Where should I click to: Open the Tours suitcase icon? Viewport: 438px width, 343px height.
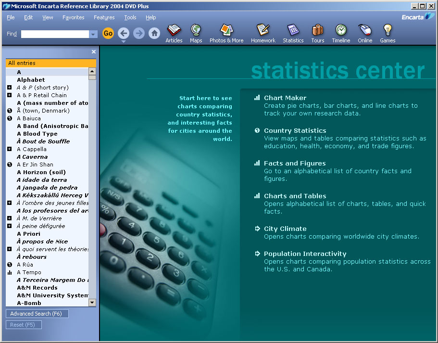[x=318, y=34]
